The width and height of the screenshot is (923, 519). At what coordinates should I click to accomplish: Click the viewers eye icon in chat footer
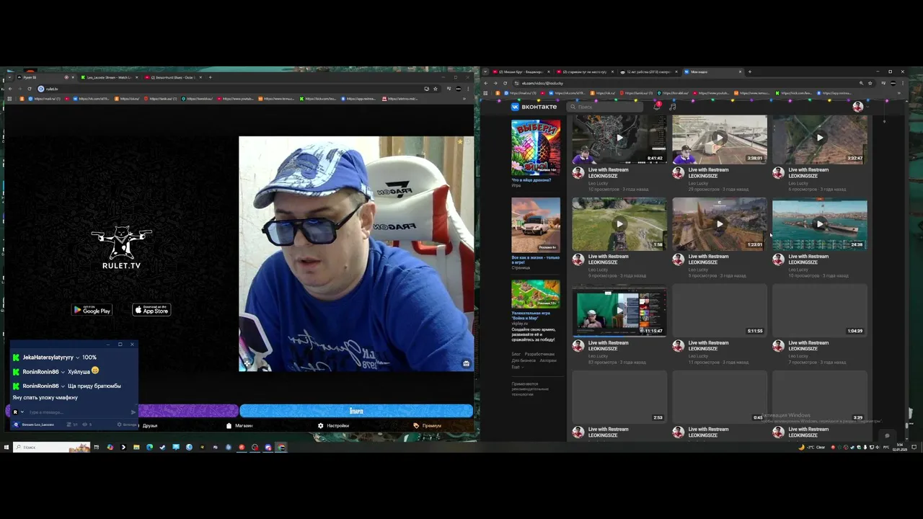pos(85,425)
